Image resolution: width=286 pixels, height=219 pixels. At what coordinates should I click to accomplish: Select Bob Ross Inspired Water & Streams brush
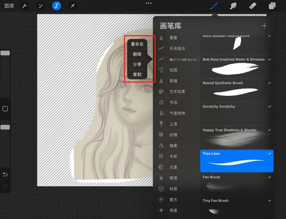click(237, 67)
